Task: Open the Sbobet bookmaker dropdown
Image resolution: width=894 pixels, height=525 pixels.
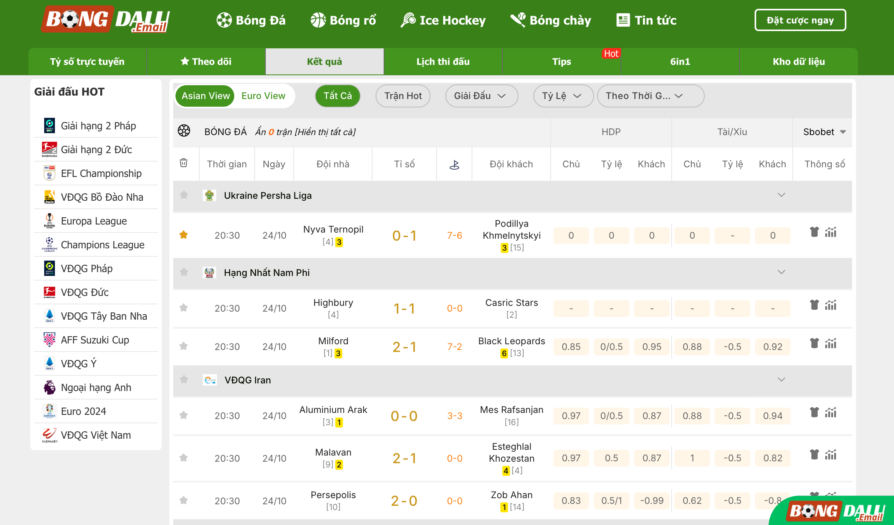Action: point(824,132)
